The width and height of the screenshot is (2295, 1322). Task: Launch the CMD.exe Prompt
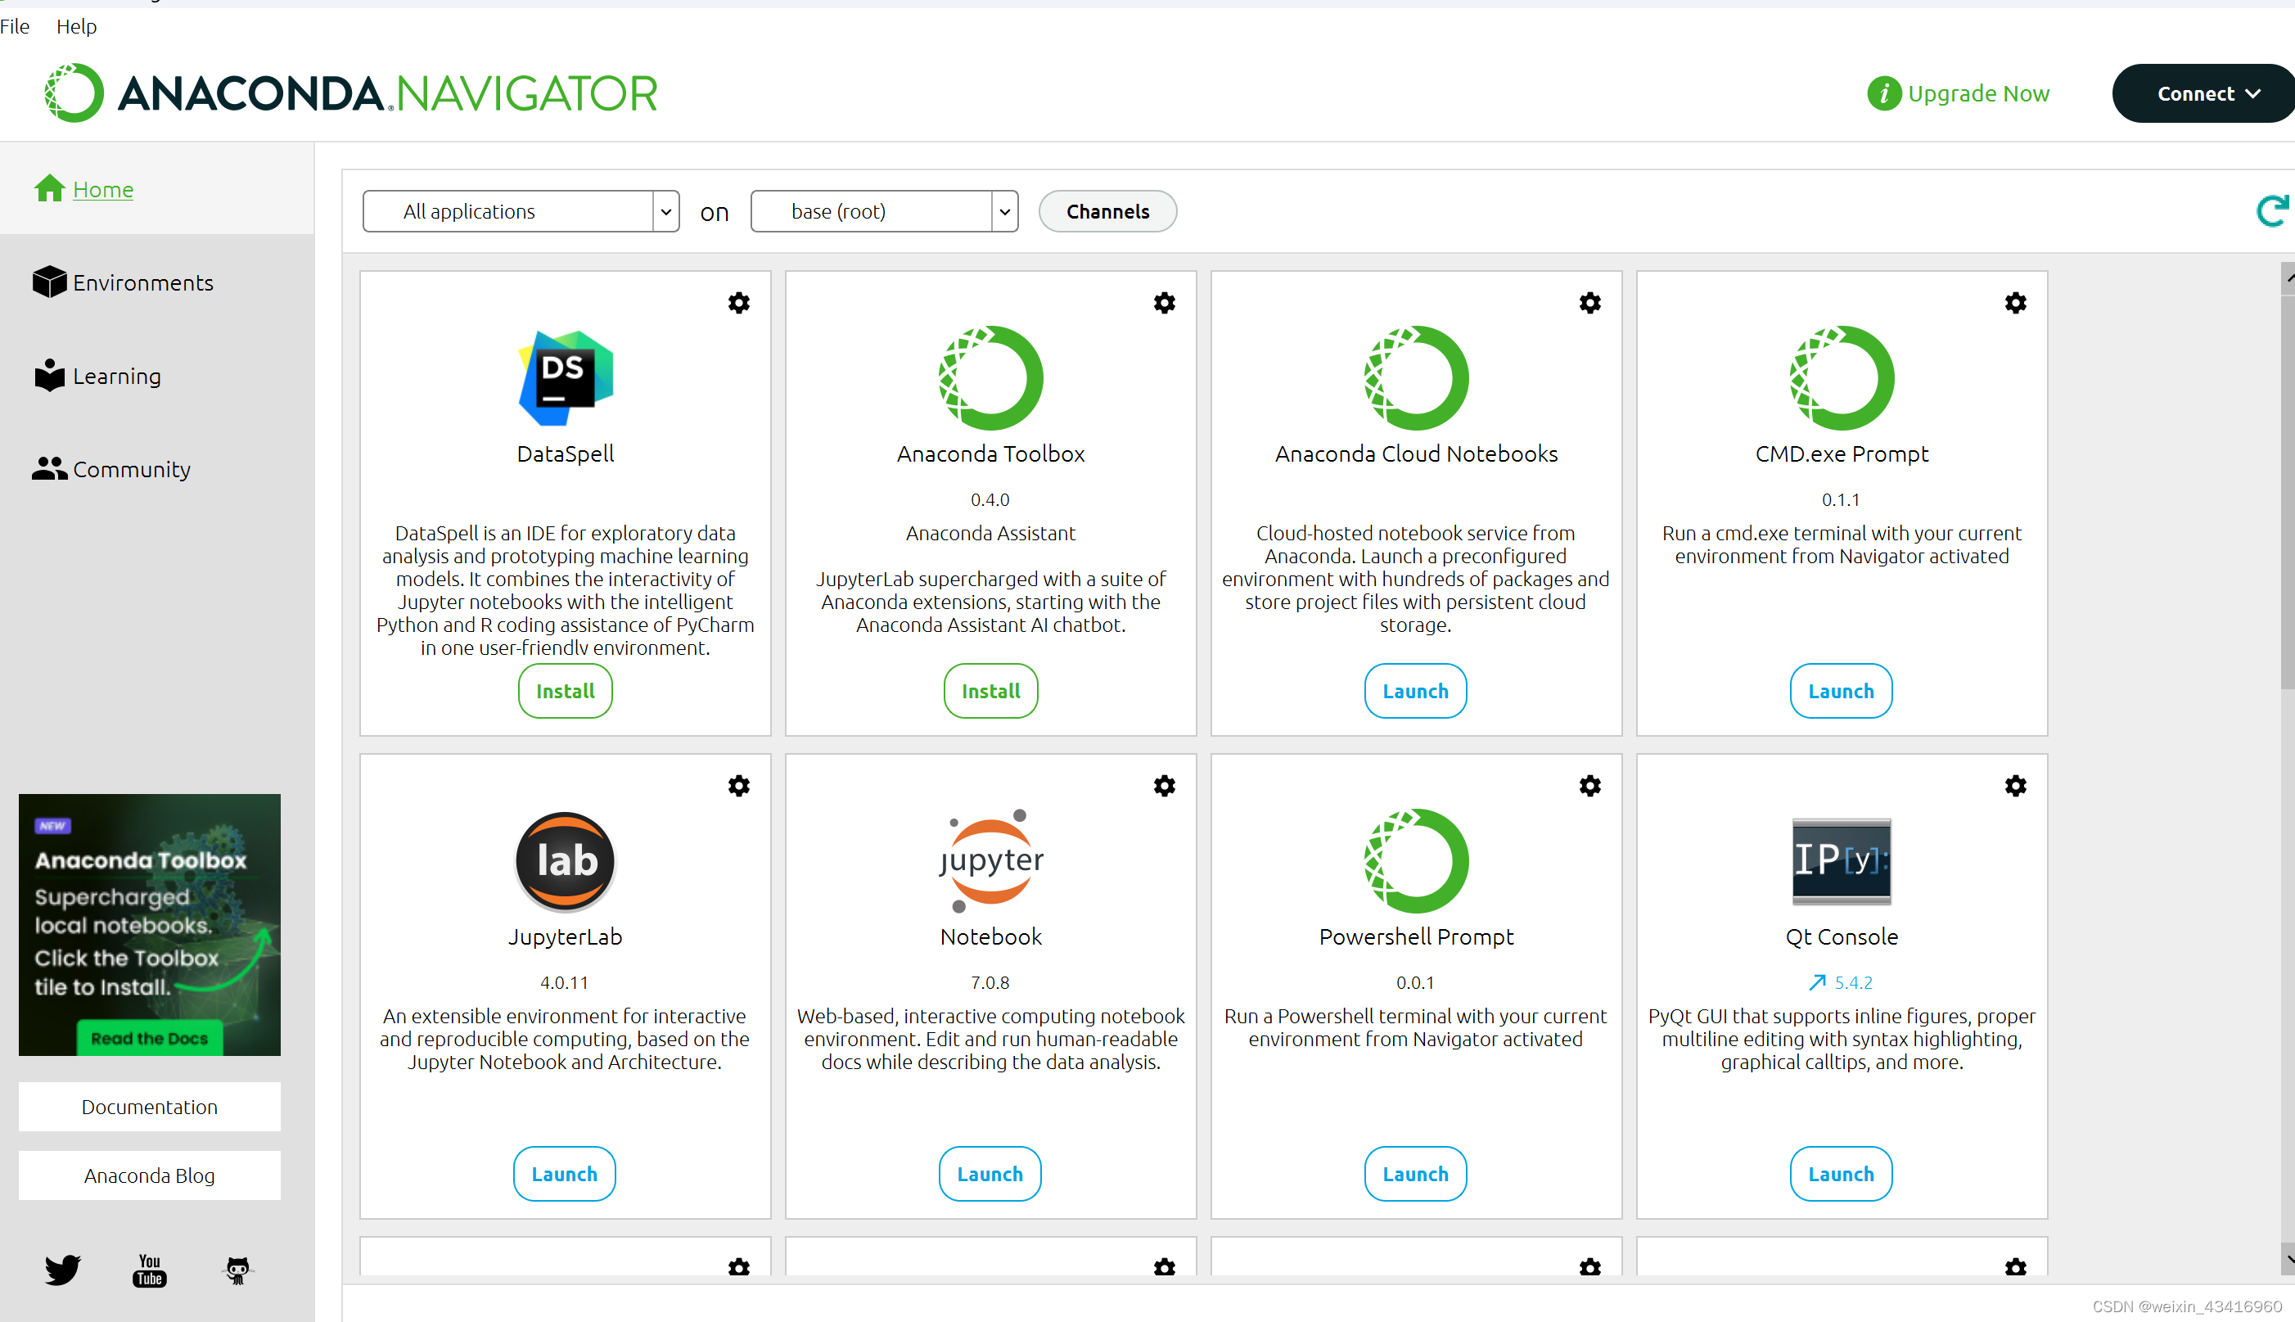[x=1839, y=690]
